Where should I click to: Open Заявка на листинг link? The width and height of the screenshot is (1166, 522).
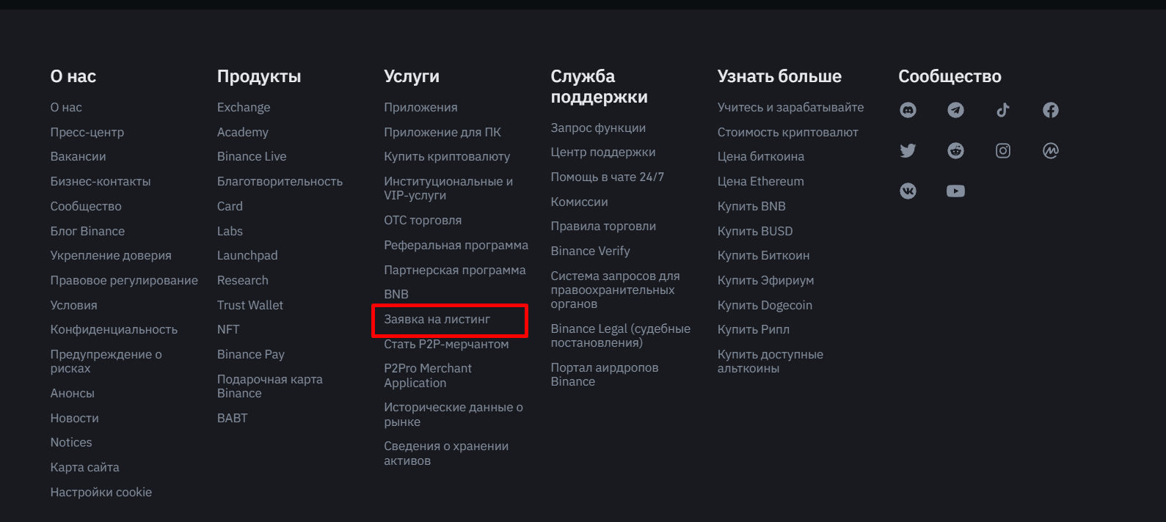pos(437,319)
